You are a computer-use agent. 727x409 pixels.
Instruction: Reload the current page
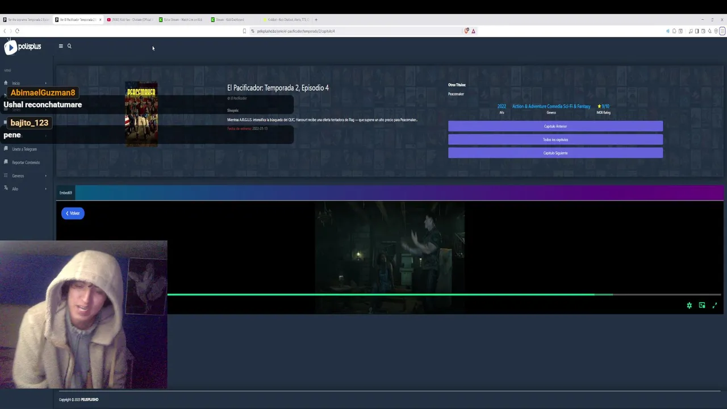[x=18, y=31]
